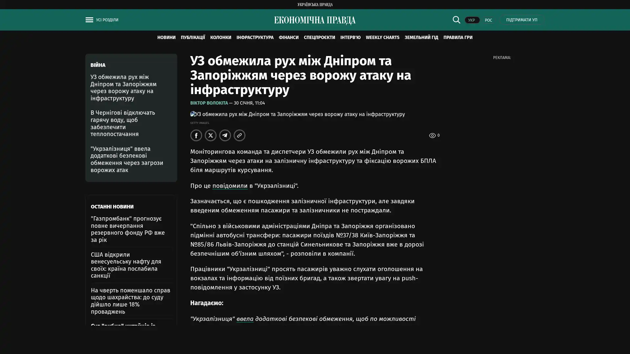The height and width of the screenshot is (354, 630).
Task: Open the НОВИНИ menu item
Action: tap(166, 38)
